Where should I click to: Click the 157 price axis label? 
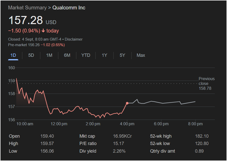point(11,107)
